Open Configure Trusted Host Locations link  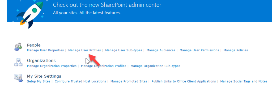click(80, 81)
